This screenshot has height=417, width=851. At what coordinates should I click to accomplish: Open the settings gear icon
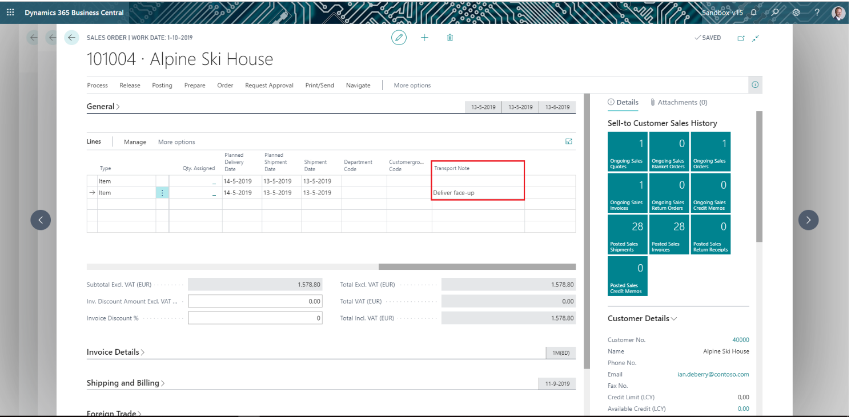tap(796, 12)
